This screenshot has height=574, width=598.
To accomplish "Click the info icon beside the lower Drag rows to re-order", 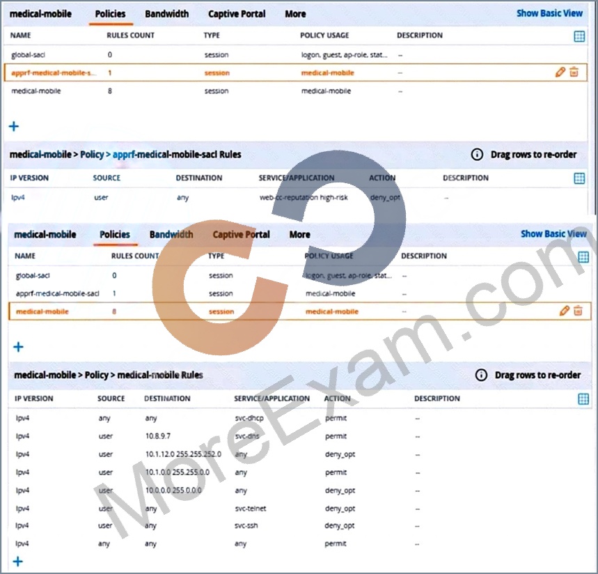I will click(481, 375).
